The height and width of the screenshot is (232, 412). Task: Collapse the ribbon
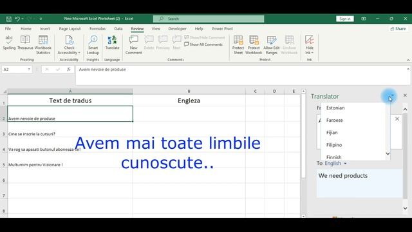pyautogui.click(x=408, y=60)
